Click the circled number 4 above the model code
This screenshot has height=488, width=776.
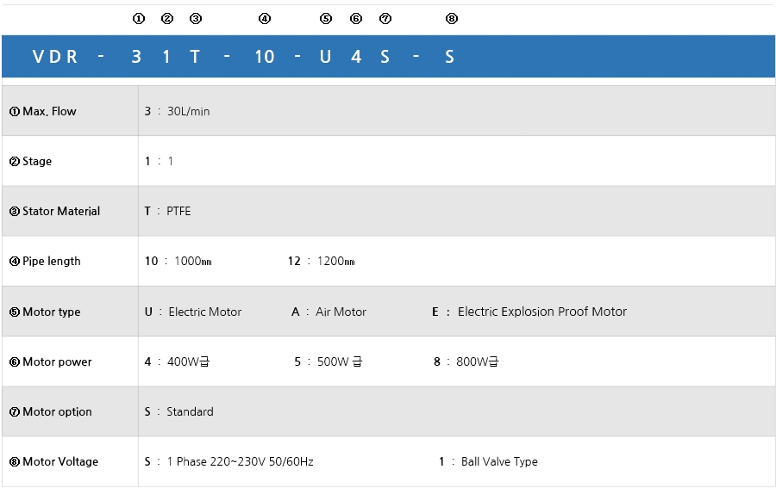click(265, 18)
